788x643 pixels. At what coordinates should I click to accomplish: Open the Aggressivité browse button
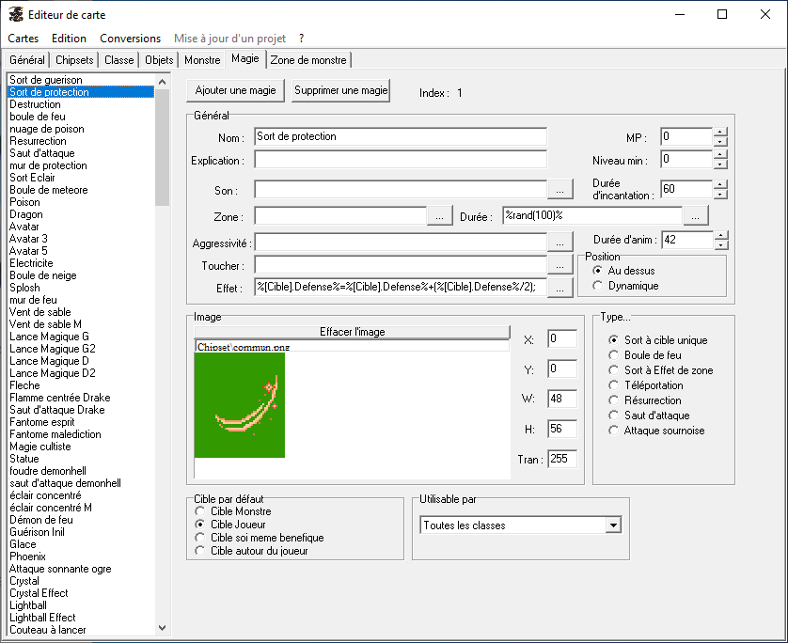pos(559,243)
